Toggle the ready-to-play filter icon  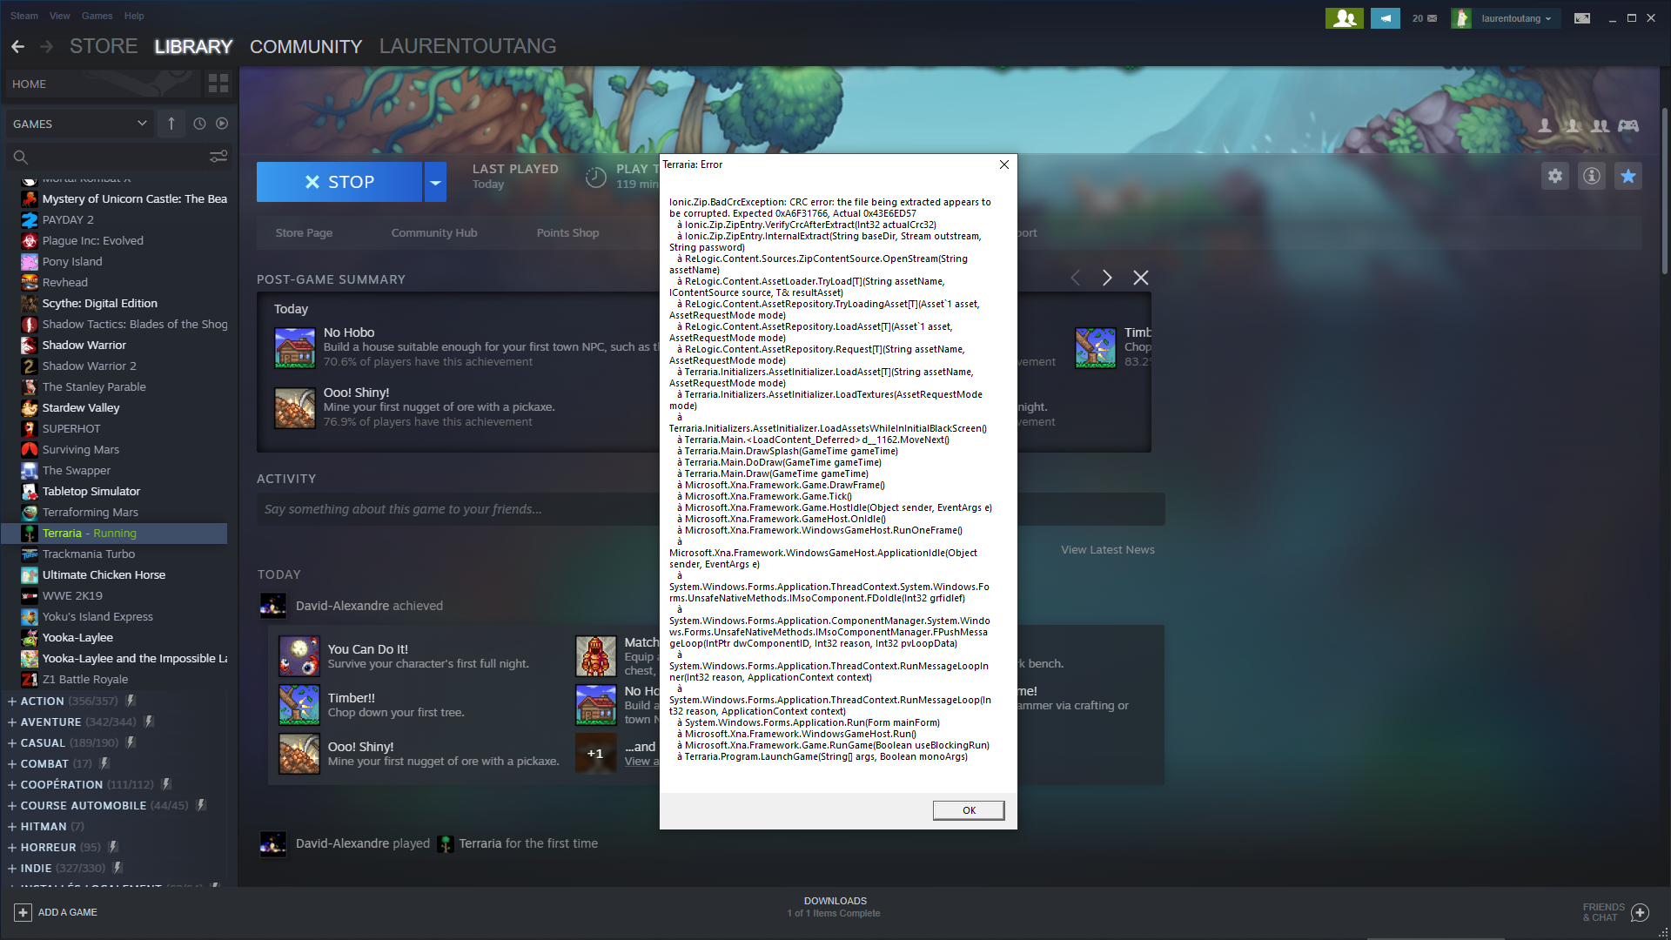(x=222, y=124)
